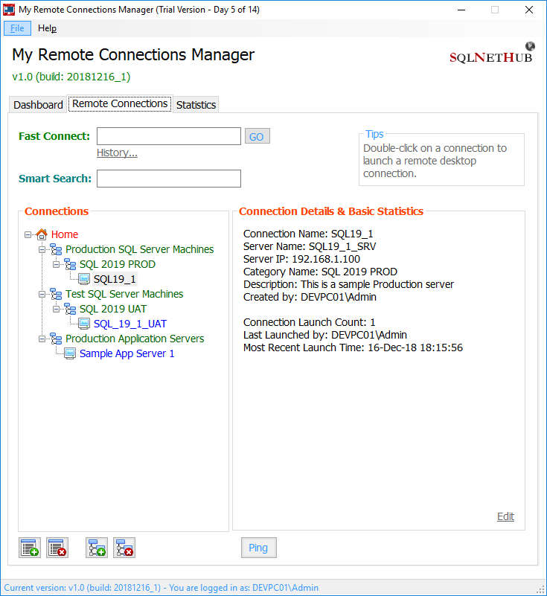Select Test SQL Server Machines label

[x=124, y=294]
